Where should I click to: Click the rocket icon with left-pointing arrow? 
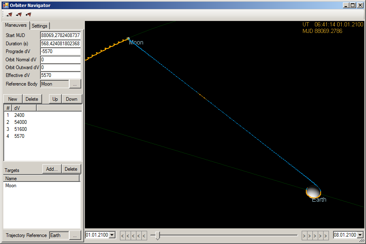28,15
